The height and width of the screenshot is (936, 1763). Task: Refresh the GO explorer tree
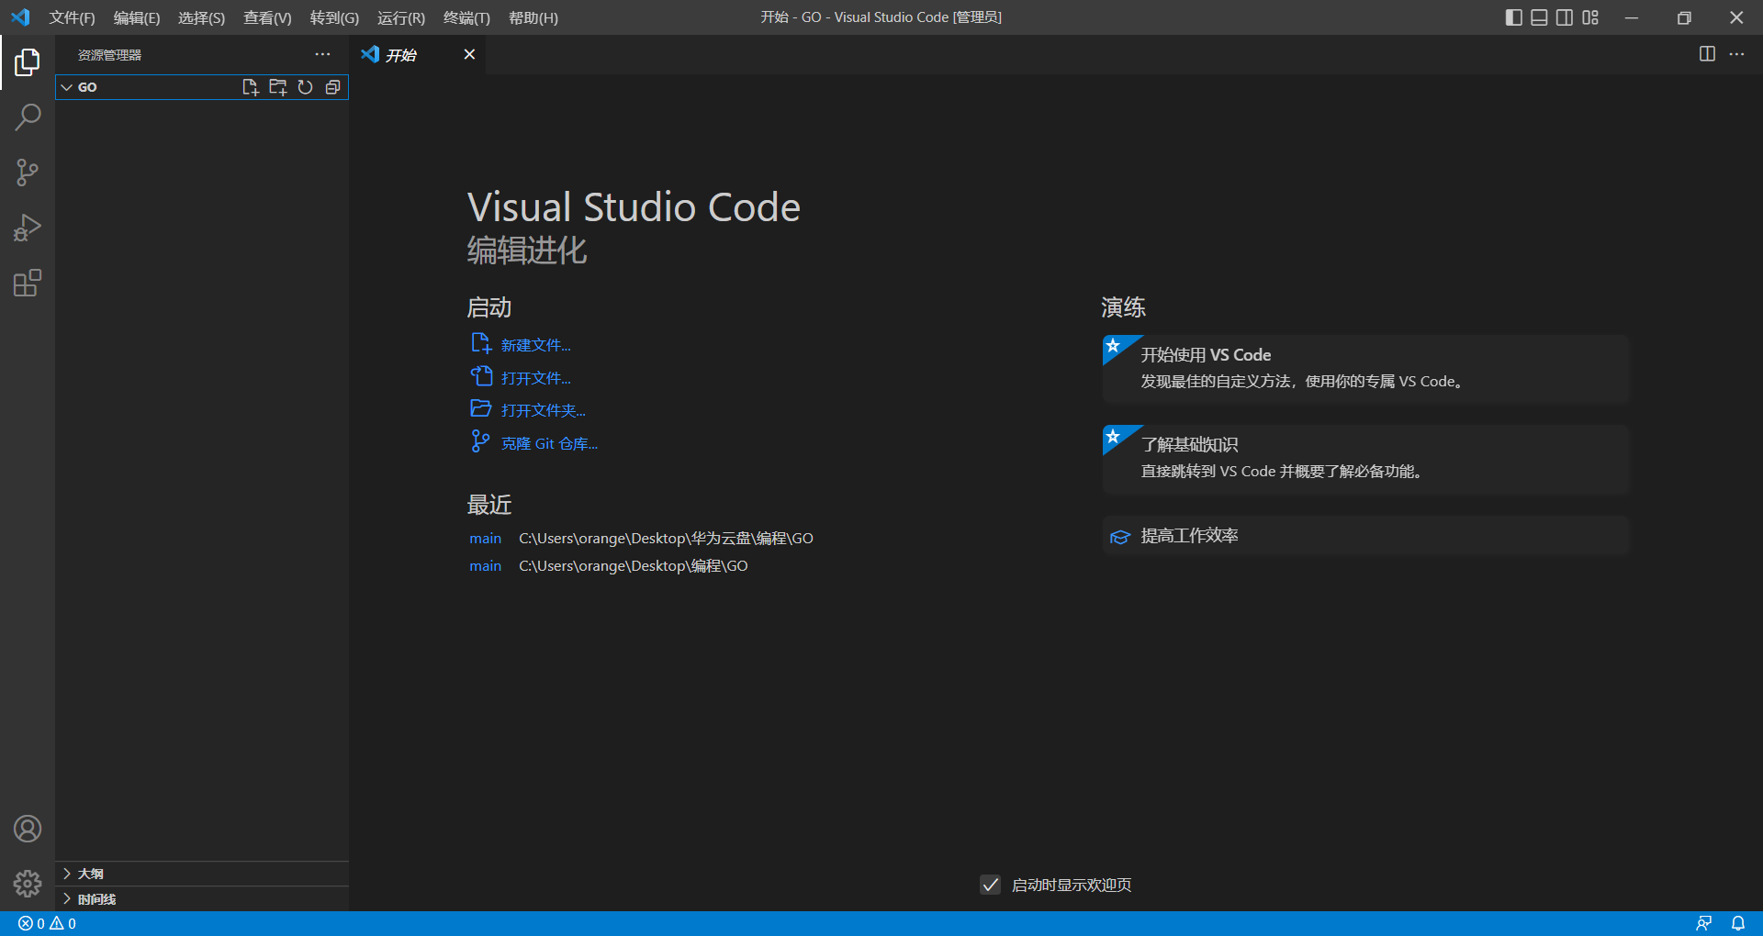305,87
